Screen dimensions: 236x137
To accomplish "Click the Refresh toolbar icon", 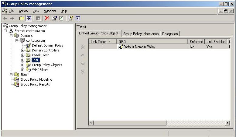I will click(61, 18).
